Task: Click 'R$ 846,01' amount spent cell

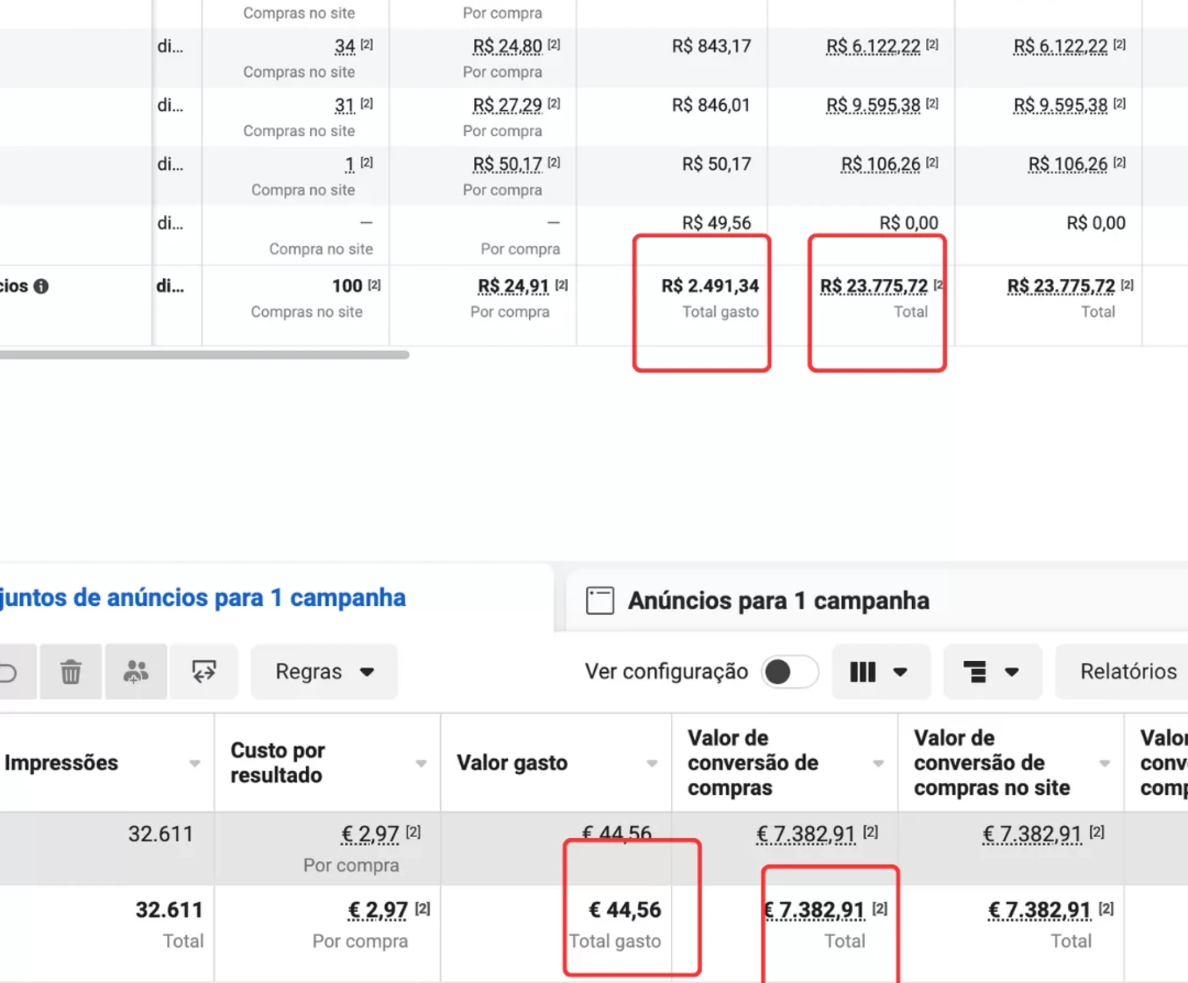Action: tap(711, 105)
